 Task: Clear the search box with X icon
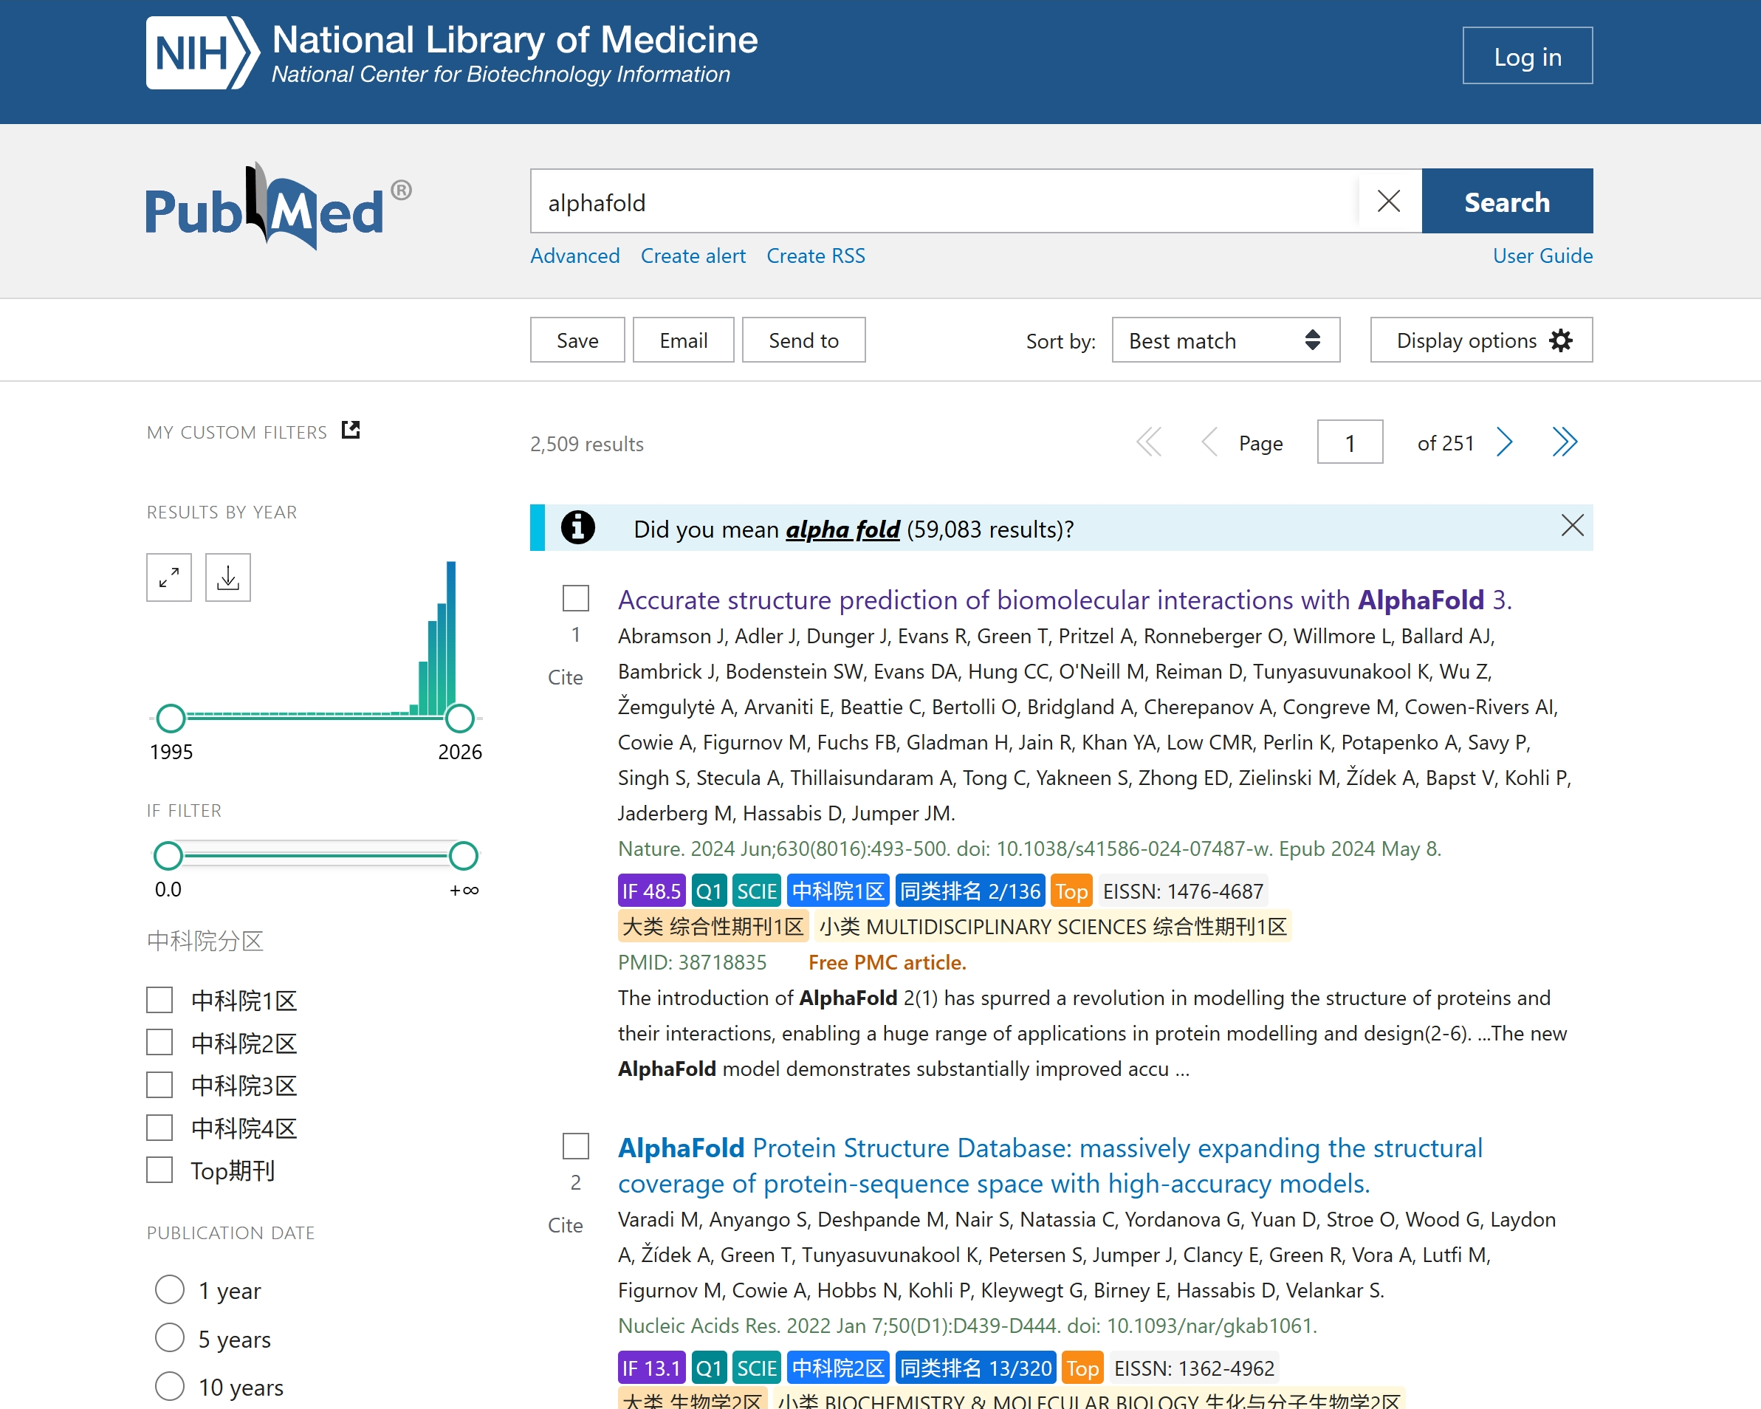1389,201
